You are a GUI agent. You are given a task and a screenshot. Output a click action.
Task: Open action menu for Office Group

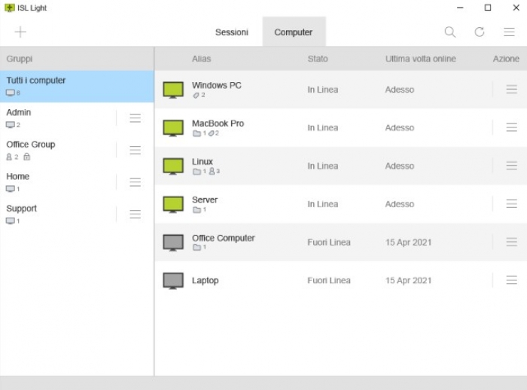[136, 150]
